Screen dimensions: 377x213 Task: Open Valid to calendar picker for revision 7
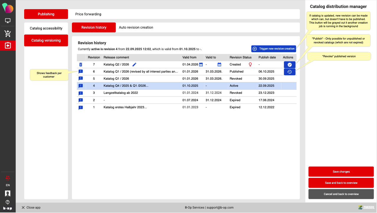(219, 65)
